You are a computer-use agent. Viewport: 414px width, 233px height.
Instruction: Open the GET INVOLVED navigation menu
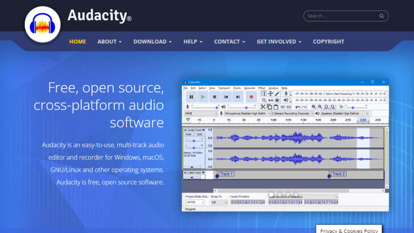(279, 42)
